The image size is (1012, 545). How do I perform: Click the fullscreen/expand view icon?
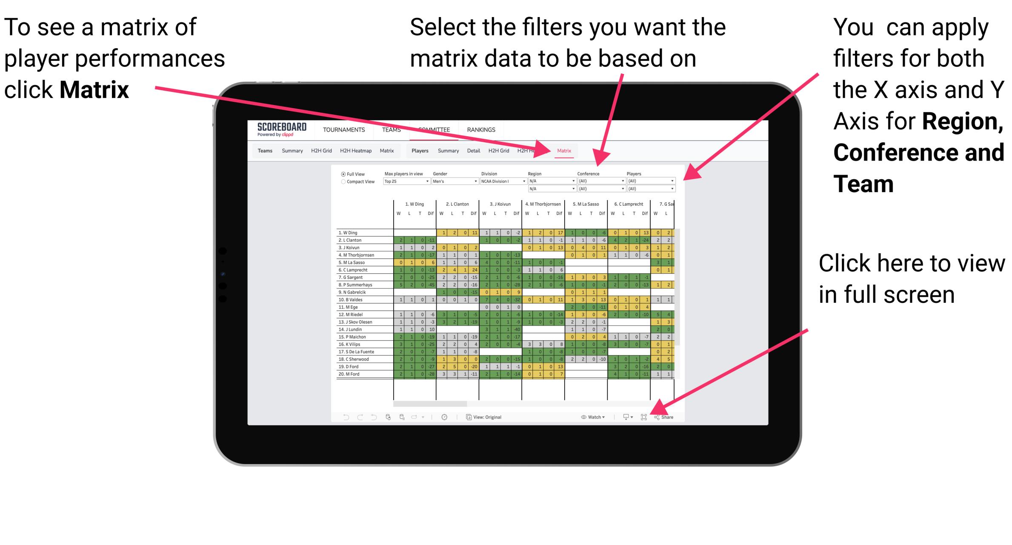[x=644, y=417]
